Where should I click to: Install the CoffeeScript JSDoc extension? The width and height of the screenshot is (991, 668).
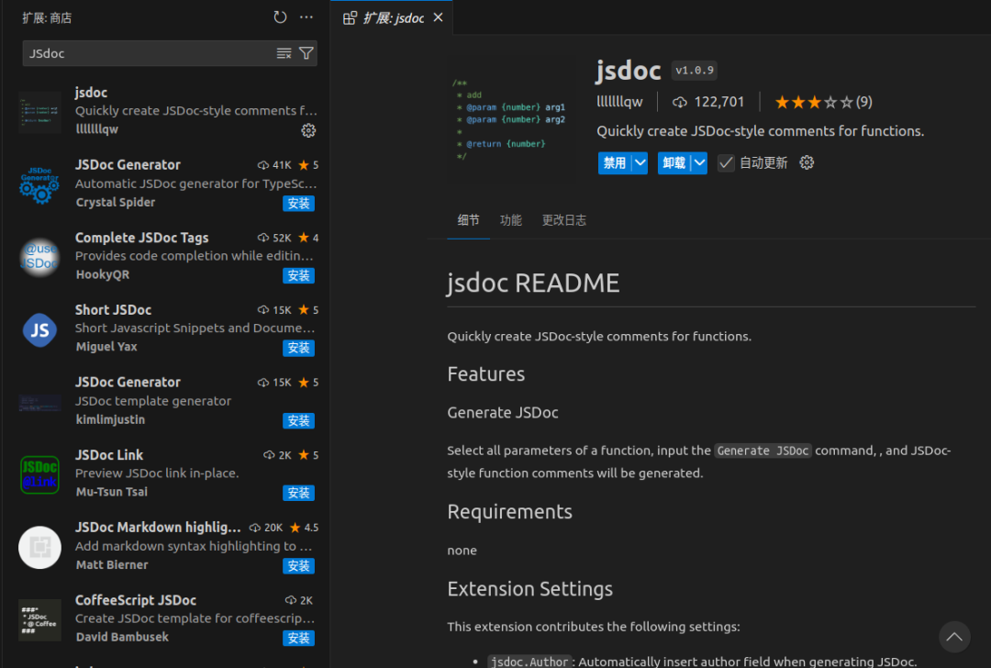(298, 639)
